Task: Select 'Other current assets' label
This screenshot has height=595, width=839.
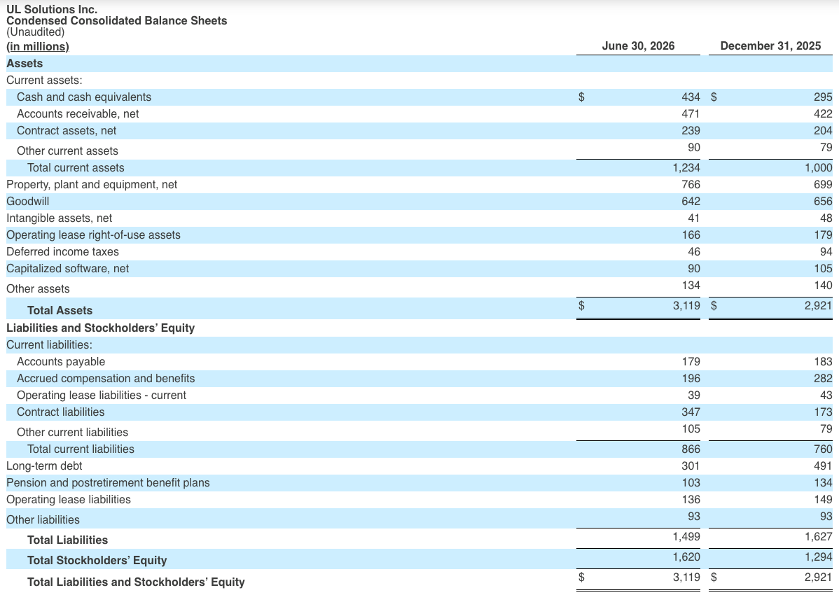Action: (x=67, y=151)
